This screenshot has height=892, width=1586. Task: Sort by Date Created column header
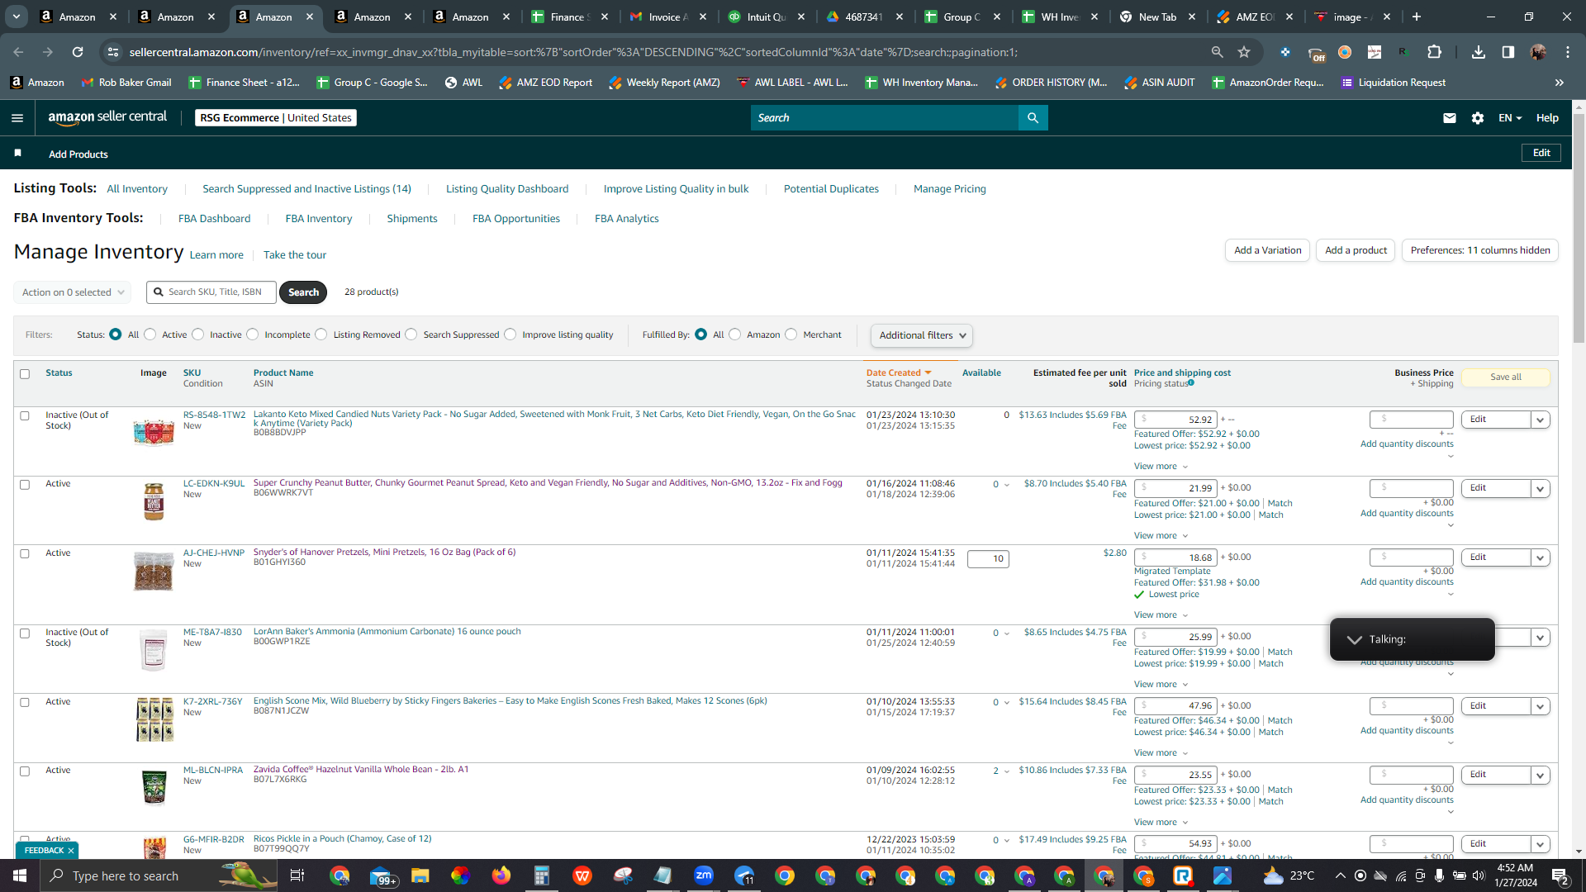pos(898,373)
